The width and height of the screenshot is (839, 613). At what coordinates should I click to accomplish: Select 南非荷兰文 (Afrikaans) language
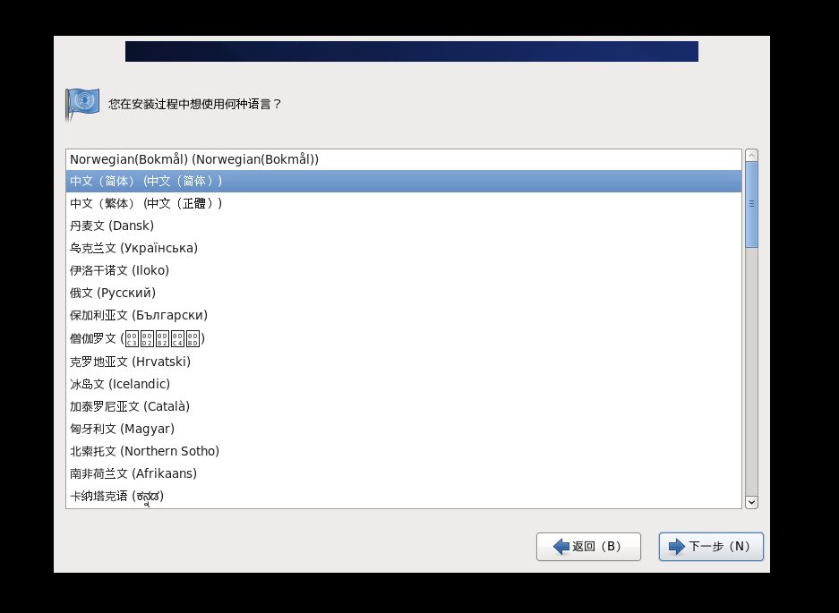point(404,474)
